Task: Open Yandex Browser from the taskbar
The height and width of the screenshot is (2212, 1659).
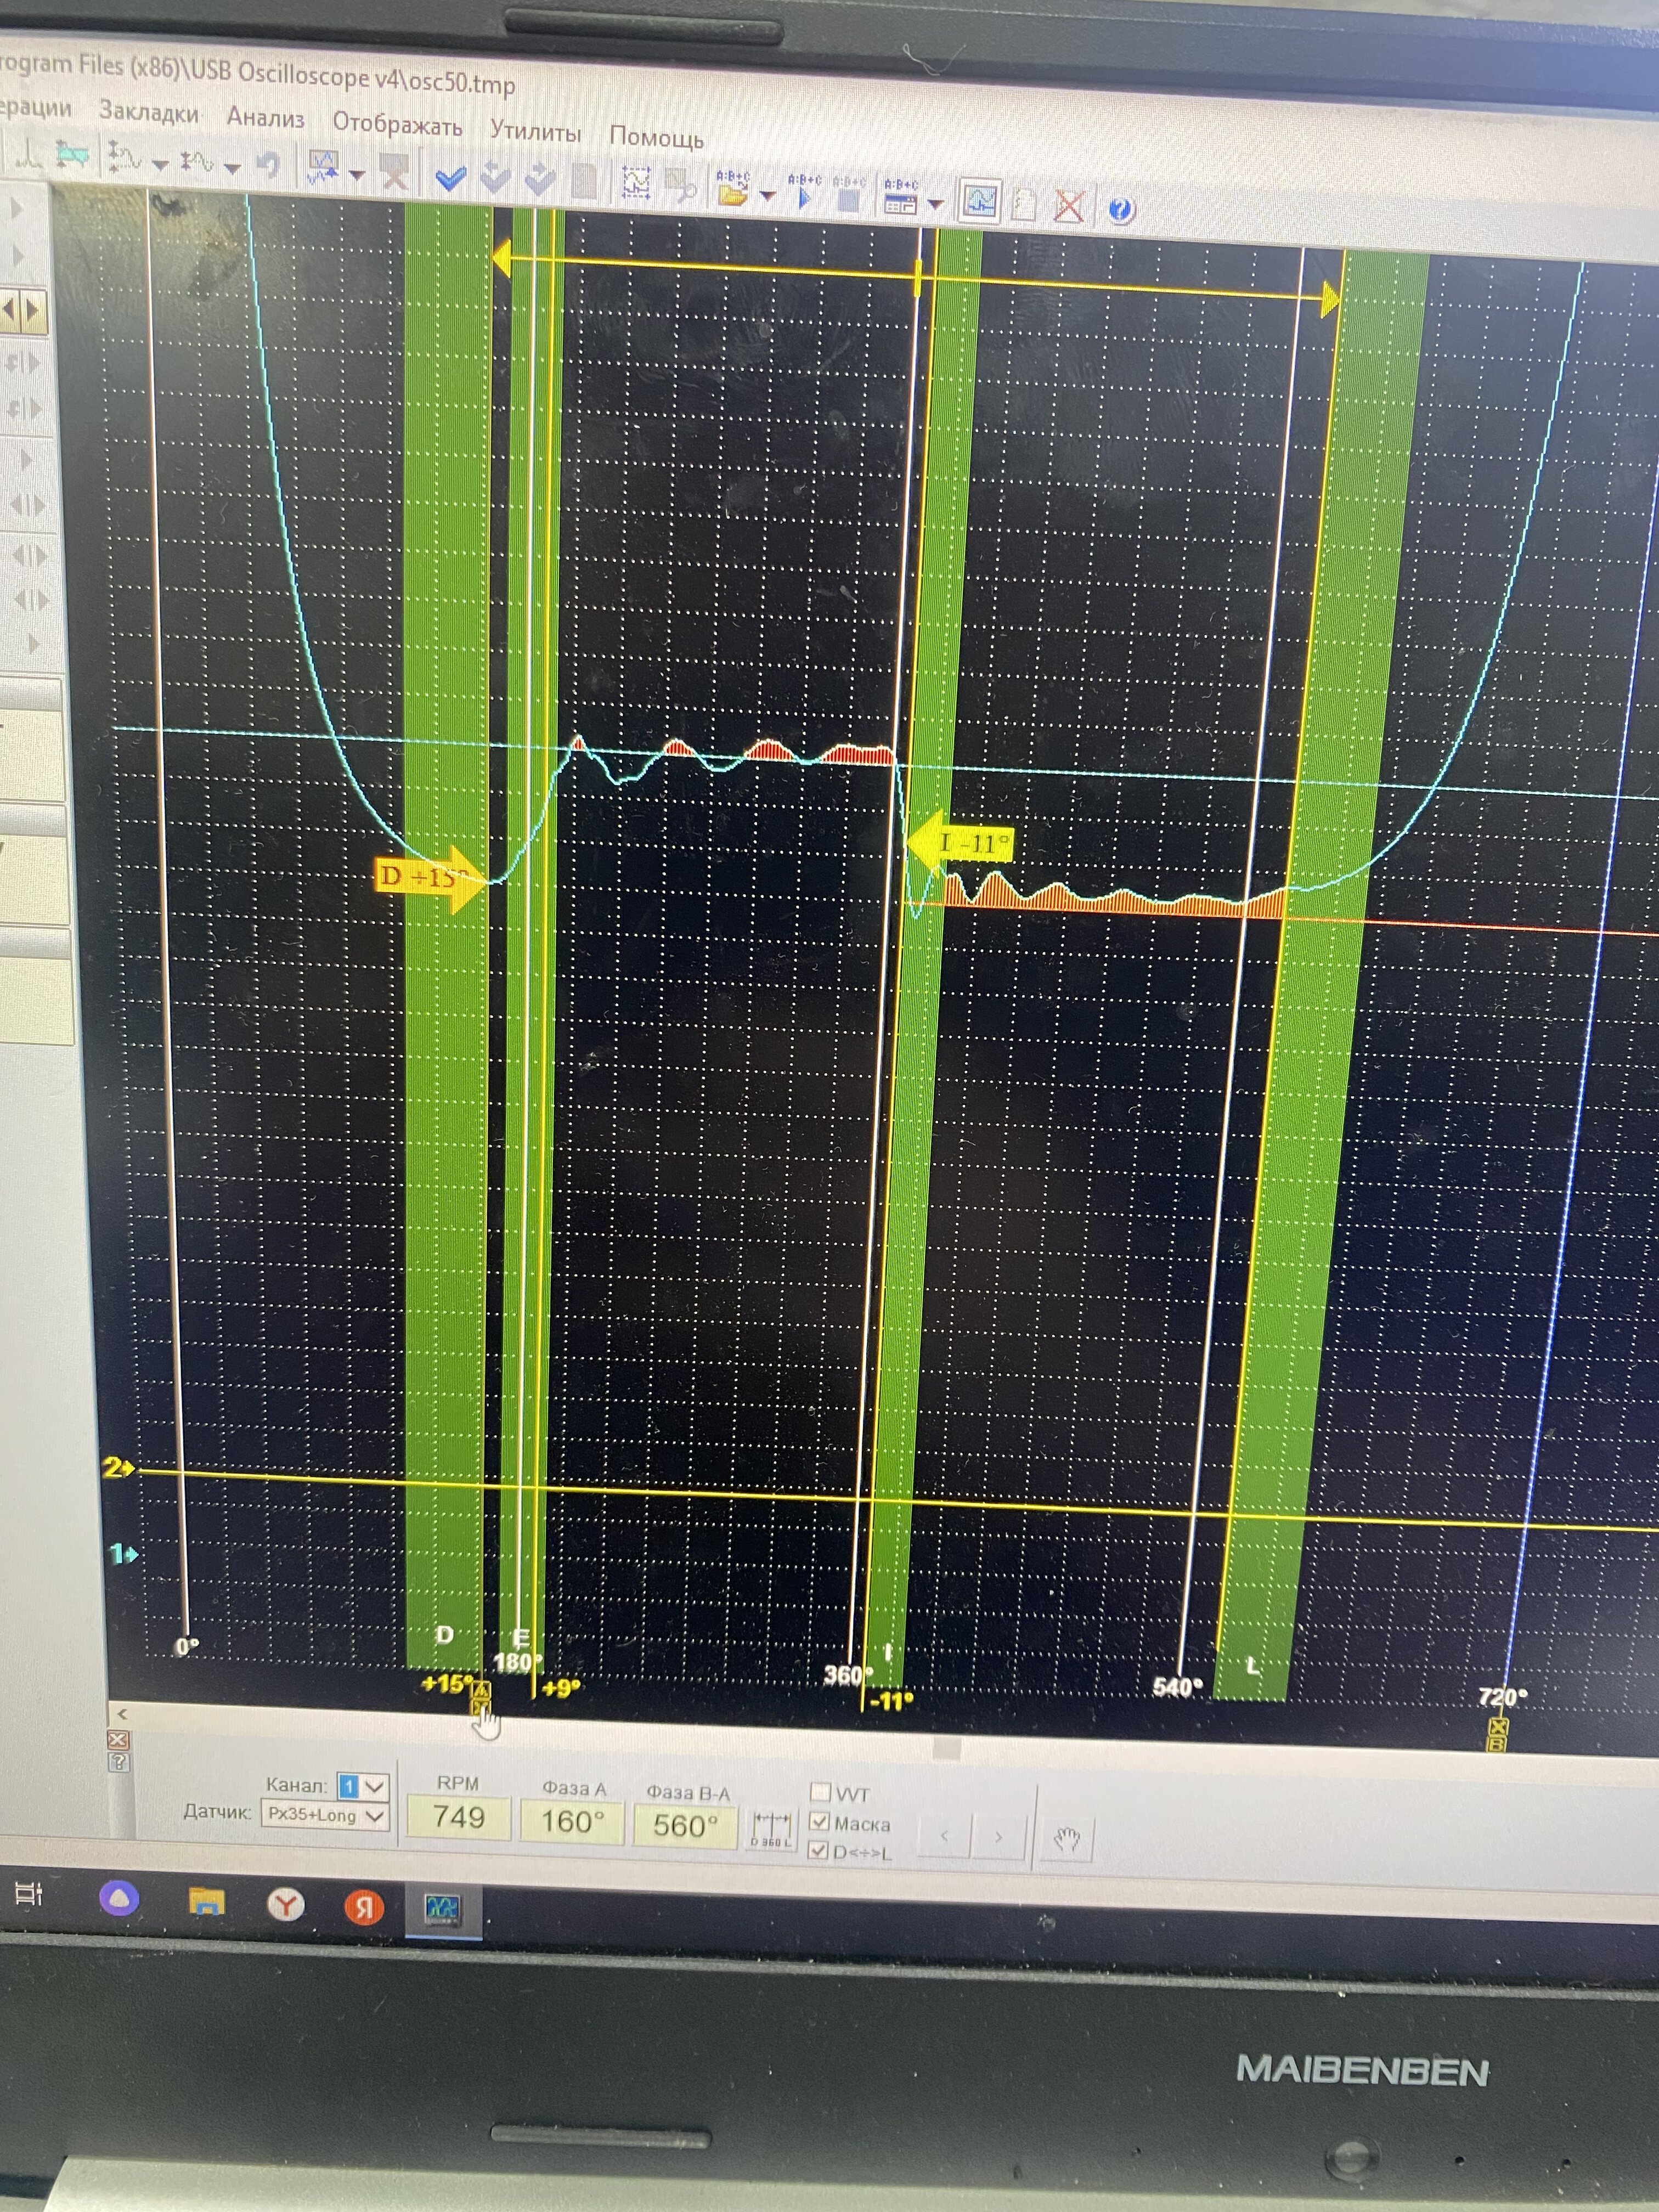Action: pyautogui.click(x=286, y=1904)
